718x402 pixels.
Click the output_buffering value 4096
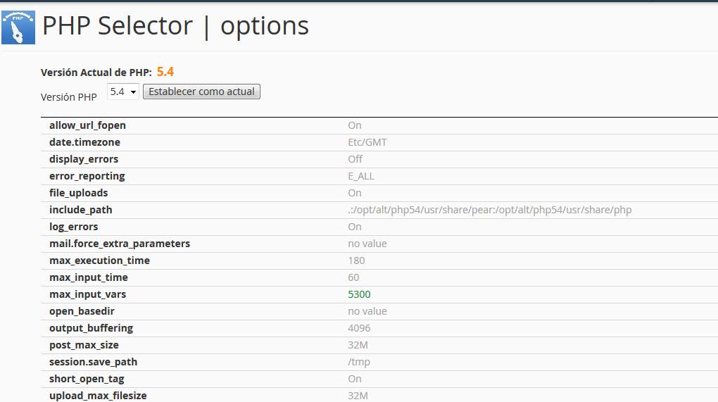359,328
